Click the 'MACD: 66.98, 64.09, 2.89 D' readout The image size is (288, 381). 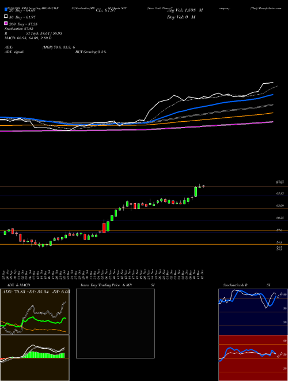coord(28,38)
